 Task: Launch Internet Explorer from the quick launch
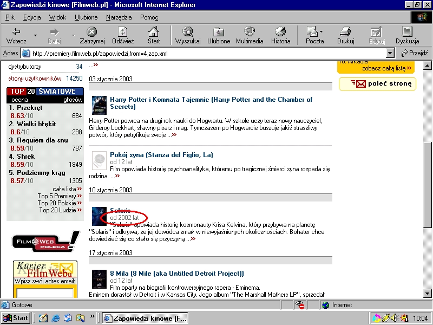[56, 318]
